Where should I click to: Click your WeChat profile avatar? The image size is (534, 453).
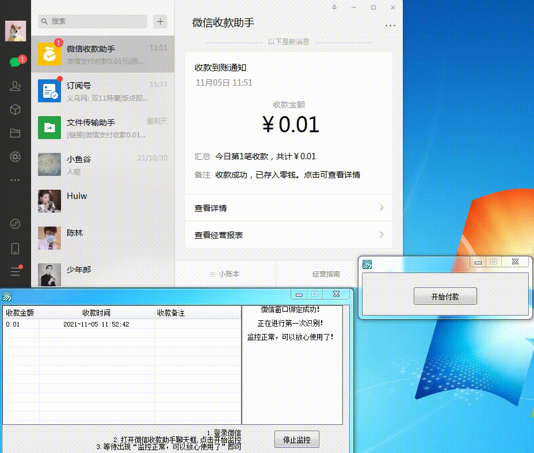click(x=16, y=31)
